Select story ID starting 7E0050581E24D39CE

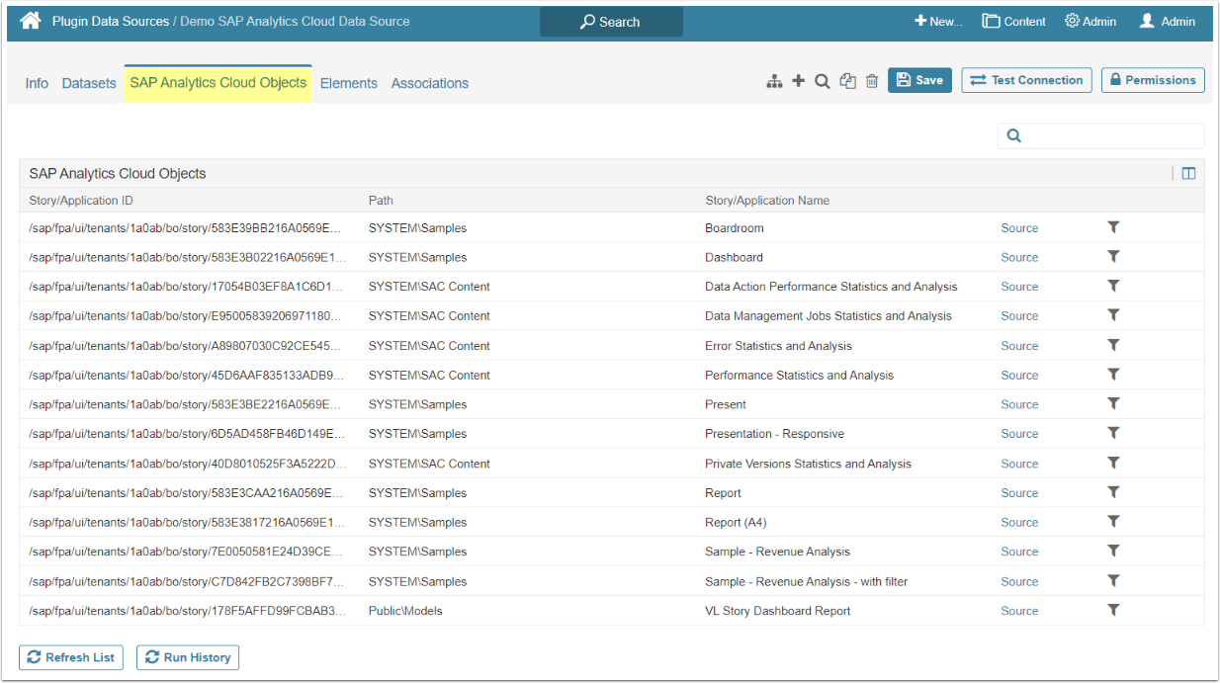[187, 552]
